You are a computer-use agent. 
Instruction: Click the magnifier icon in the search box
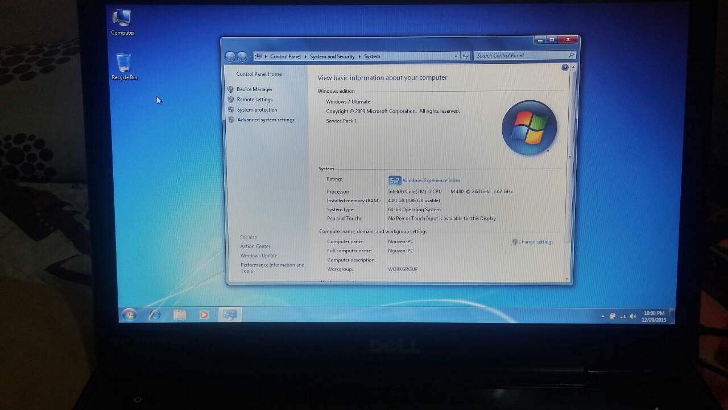[571, 55]
